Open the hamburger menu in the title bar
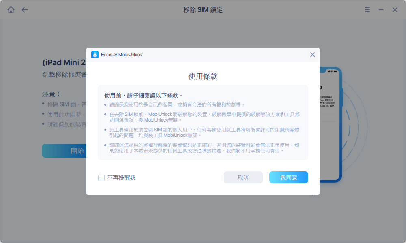This screenshot has width=406, height=243. point(367,9)
